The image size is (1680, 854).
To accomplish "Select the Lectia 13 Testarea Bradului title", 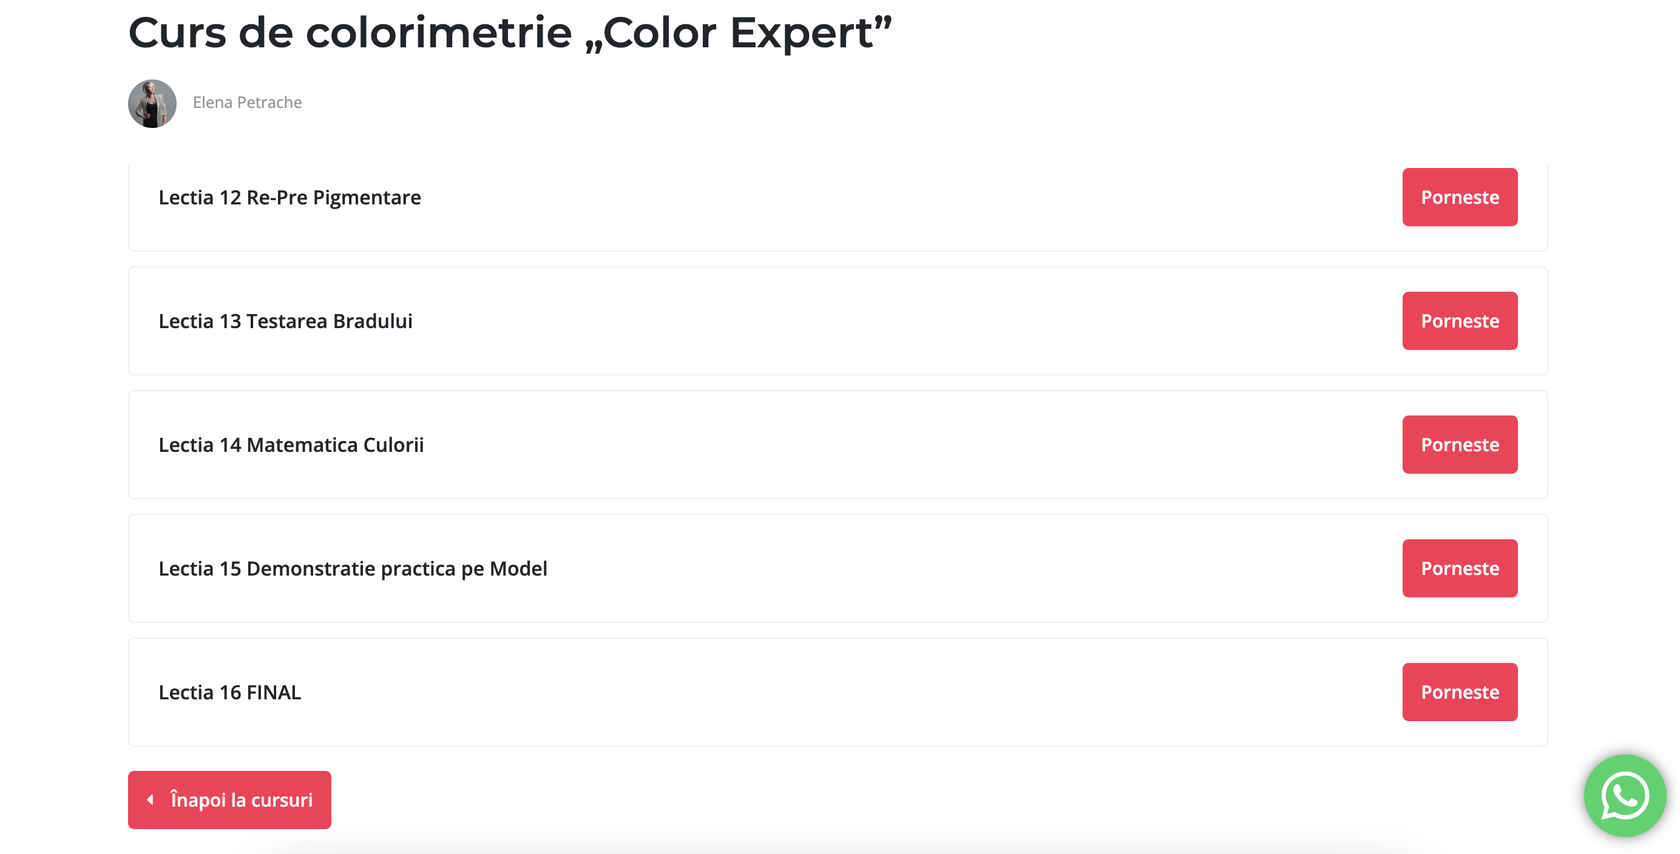I will [x=285, y=321].
